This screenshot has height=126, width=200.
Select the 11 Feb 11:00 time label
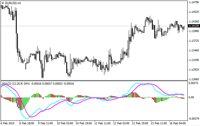click(x=102, y=123)
